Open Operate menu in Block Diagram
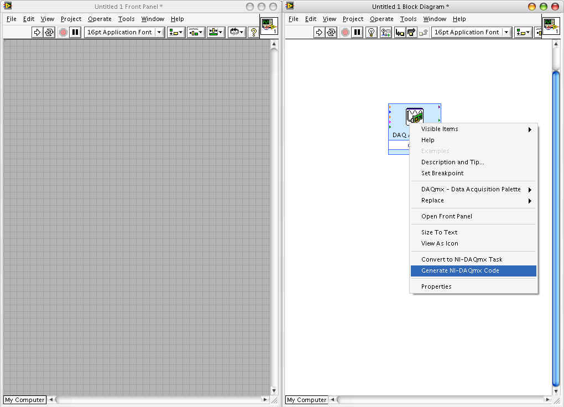Viewport: 564px width, 407px height. [382, 19]
